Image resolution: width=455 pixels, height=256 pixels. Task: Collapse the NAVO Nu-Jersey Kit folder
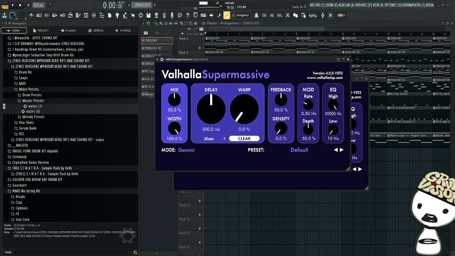[x=26, y=191]
